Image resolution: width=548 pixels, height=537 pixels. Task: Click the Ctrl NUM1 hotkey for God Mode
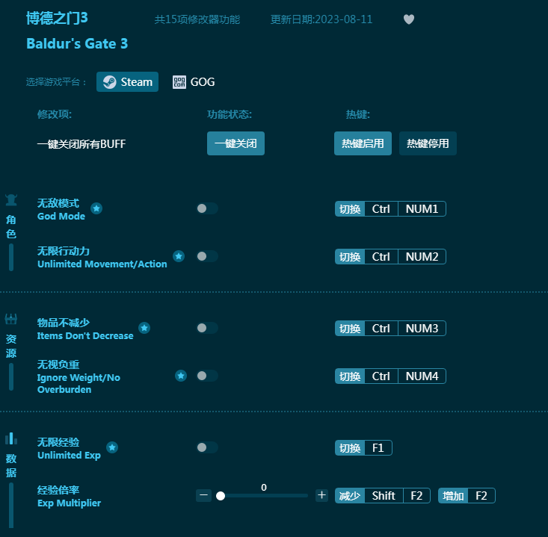coord(390,209)
